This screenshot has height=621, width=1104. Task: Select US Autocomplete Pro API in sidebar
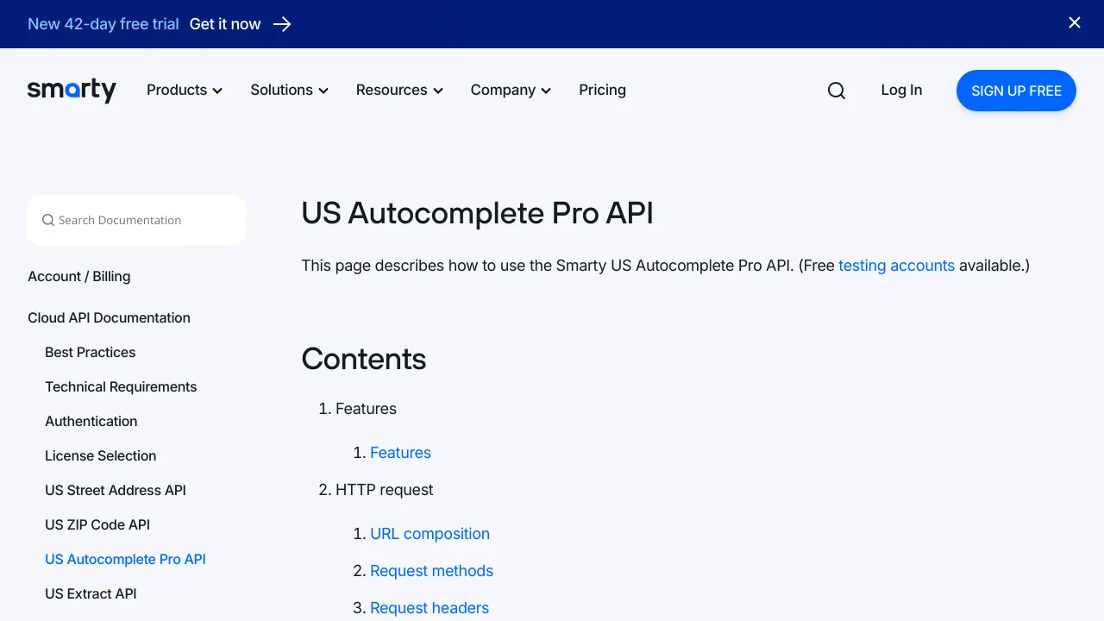[x=125, y=559]
